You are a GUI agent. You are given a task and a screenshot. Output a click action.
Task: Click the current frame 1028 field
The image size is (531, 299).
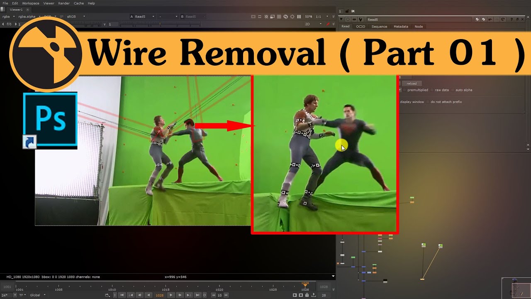coord(159,295)
